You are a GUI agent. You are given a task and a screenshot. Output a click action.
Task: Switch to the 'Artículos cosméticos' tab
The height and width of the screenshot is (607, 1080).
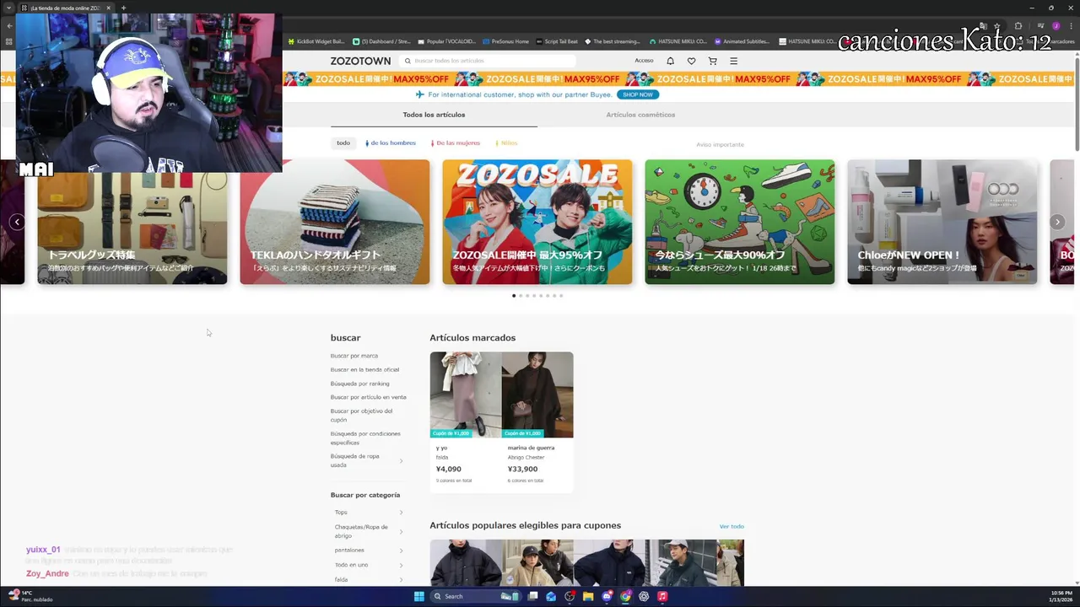click(x=640, y=115)
